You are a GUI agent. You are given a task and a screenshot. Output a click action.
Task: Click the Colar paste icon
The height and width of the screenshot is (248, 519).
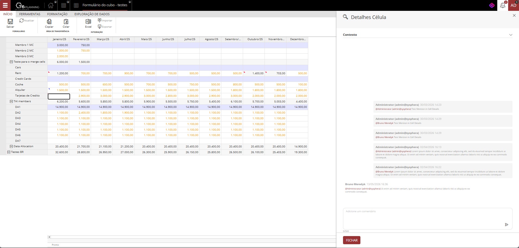tap(66, 21)
